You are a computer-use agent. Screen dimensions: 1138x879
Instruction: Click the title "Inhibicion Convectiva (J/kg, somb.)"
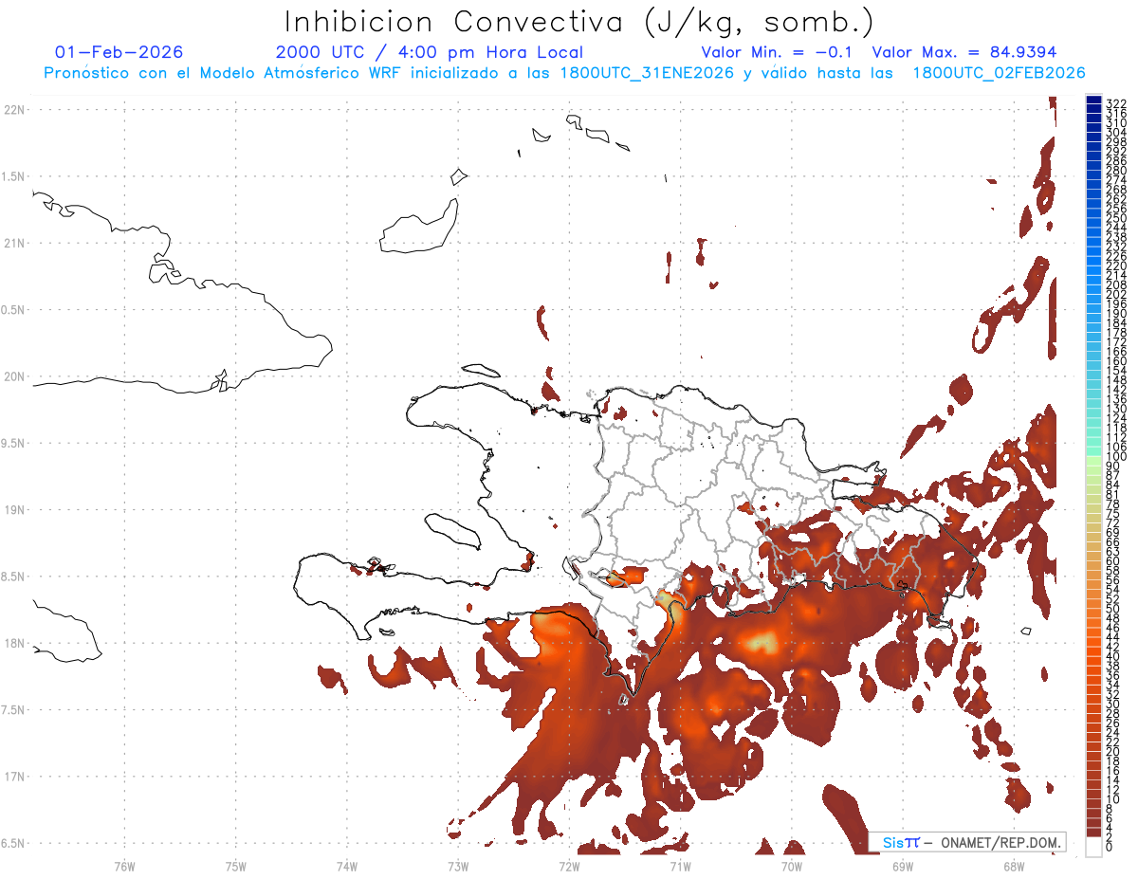coord(578,22)
